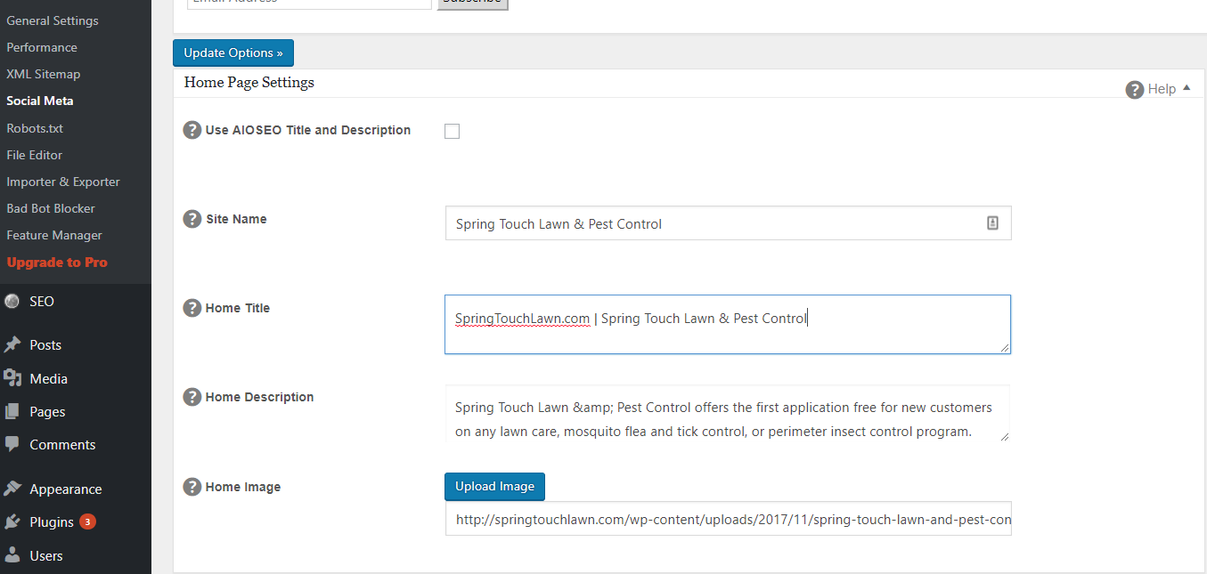The width and height of the screenshot is (1207, 574).
Task: Open the Home Image help question icon
Action: tap(192, 487)
